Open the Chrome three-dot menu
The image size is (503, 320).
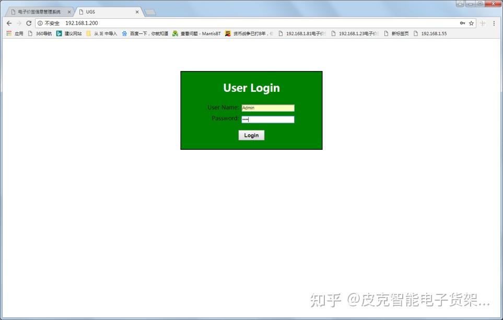click(x=494, y=23)
